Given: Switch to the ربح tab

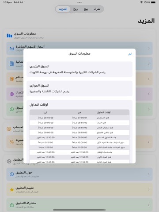Looking at the screenshot, I should click(x=76, y=9).
